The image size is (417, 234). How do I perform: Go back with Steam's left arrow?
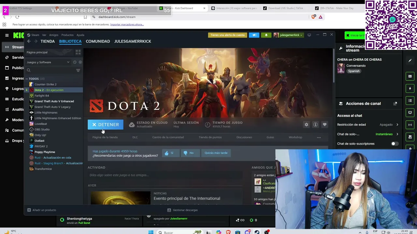click(29, 41)
